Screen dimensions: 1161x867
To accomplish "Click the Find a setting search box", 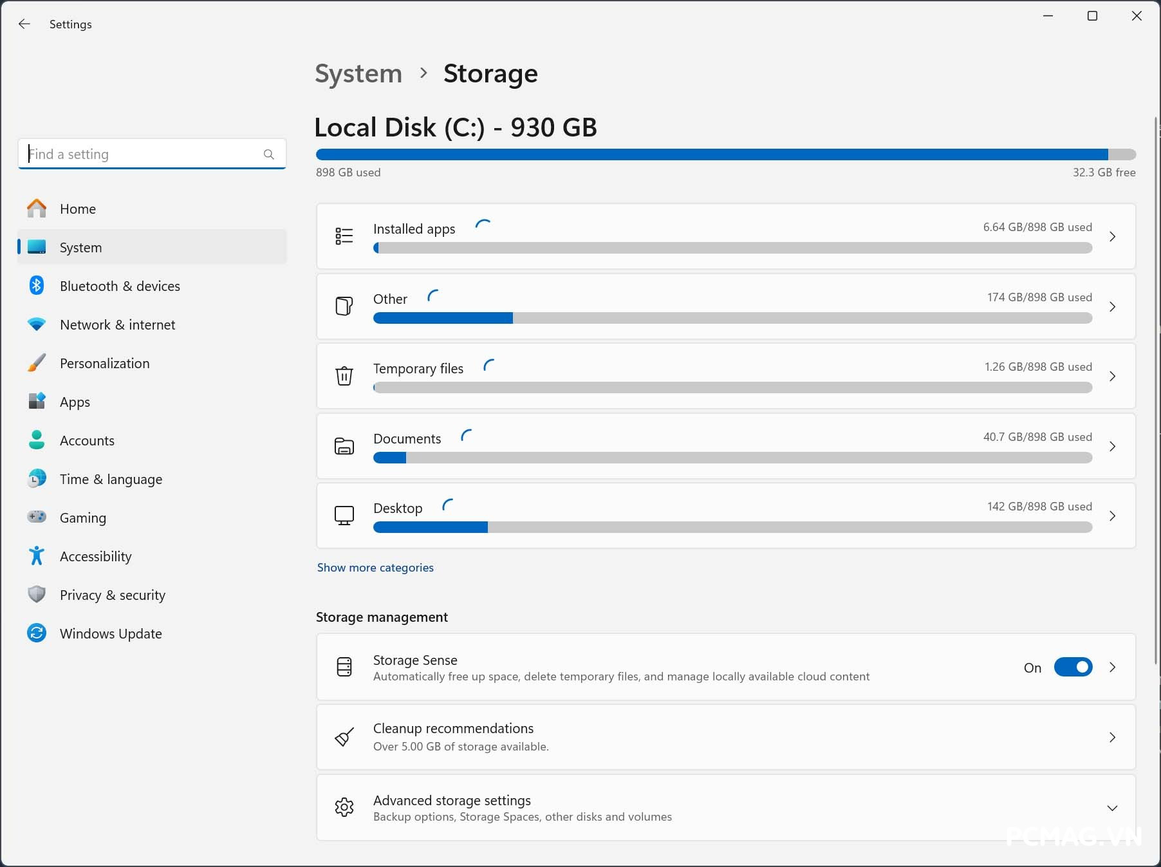I will click(x=152, y=154).
